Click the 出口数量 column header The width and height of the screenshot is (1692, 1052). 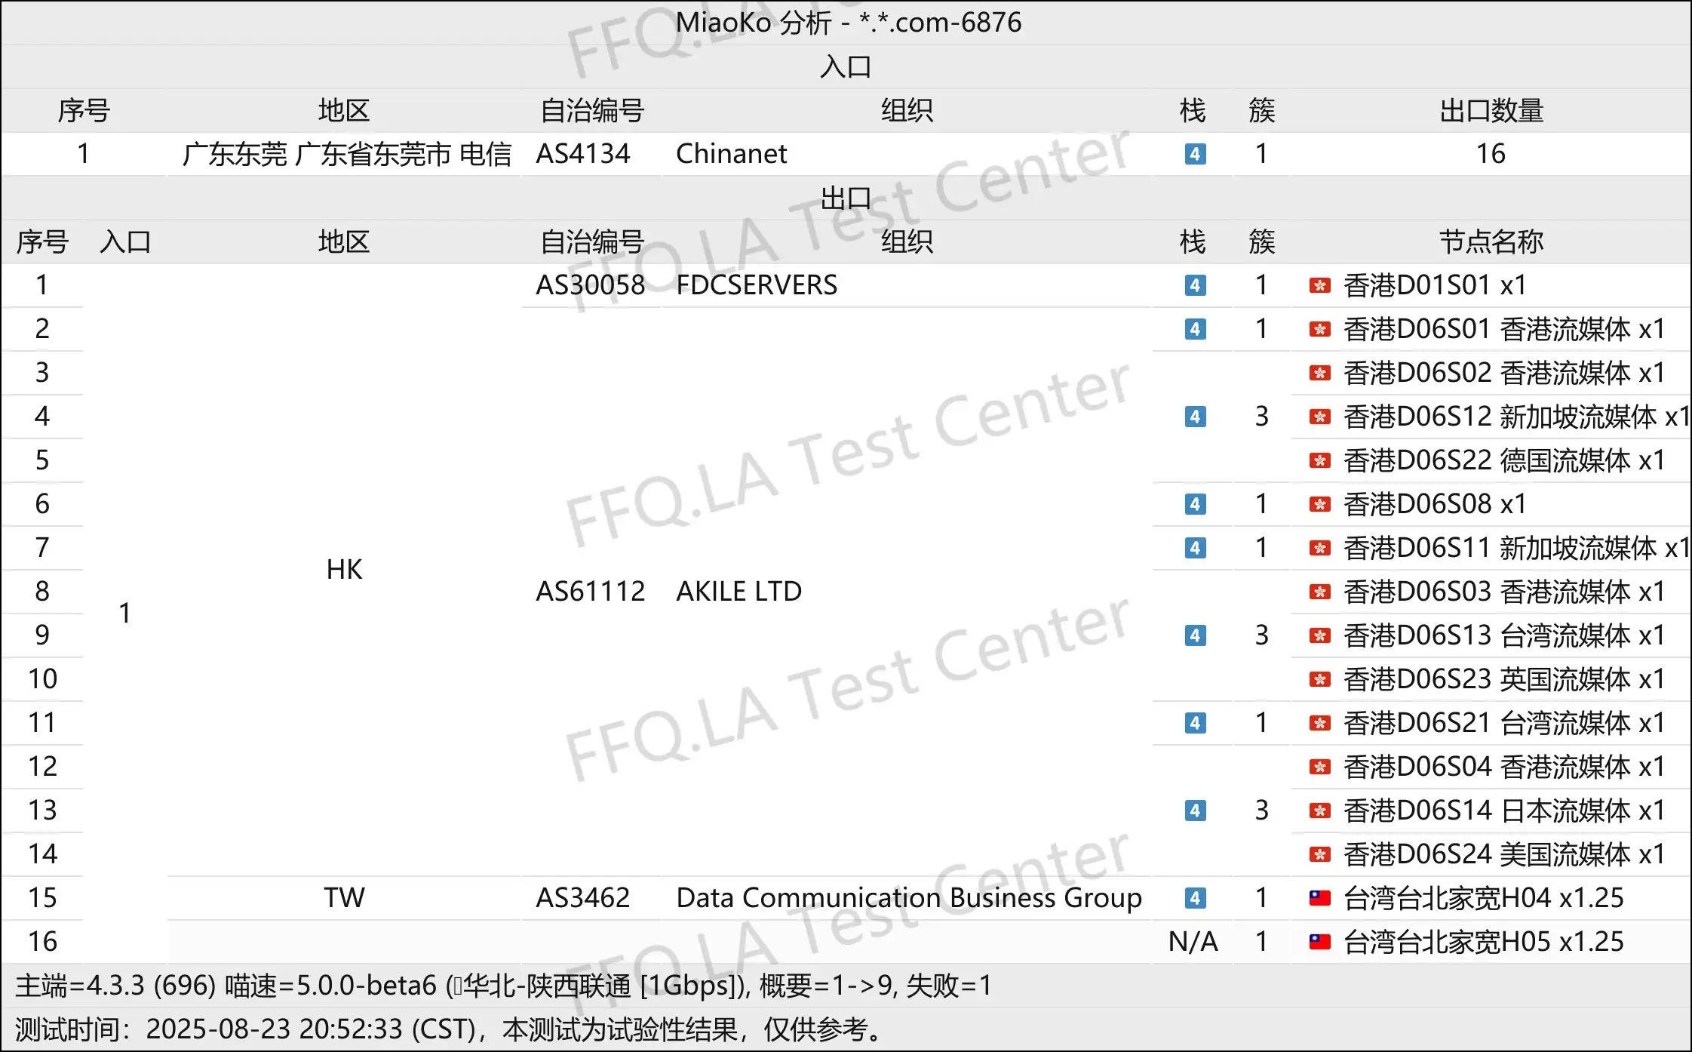(x=1491, y=110)
